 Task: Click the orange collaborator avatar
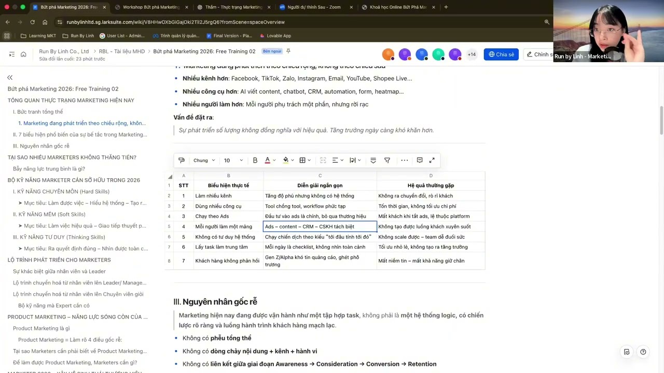coord(388,54)
